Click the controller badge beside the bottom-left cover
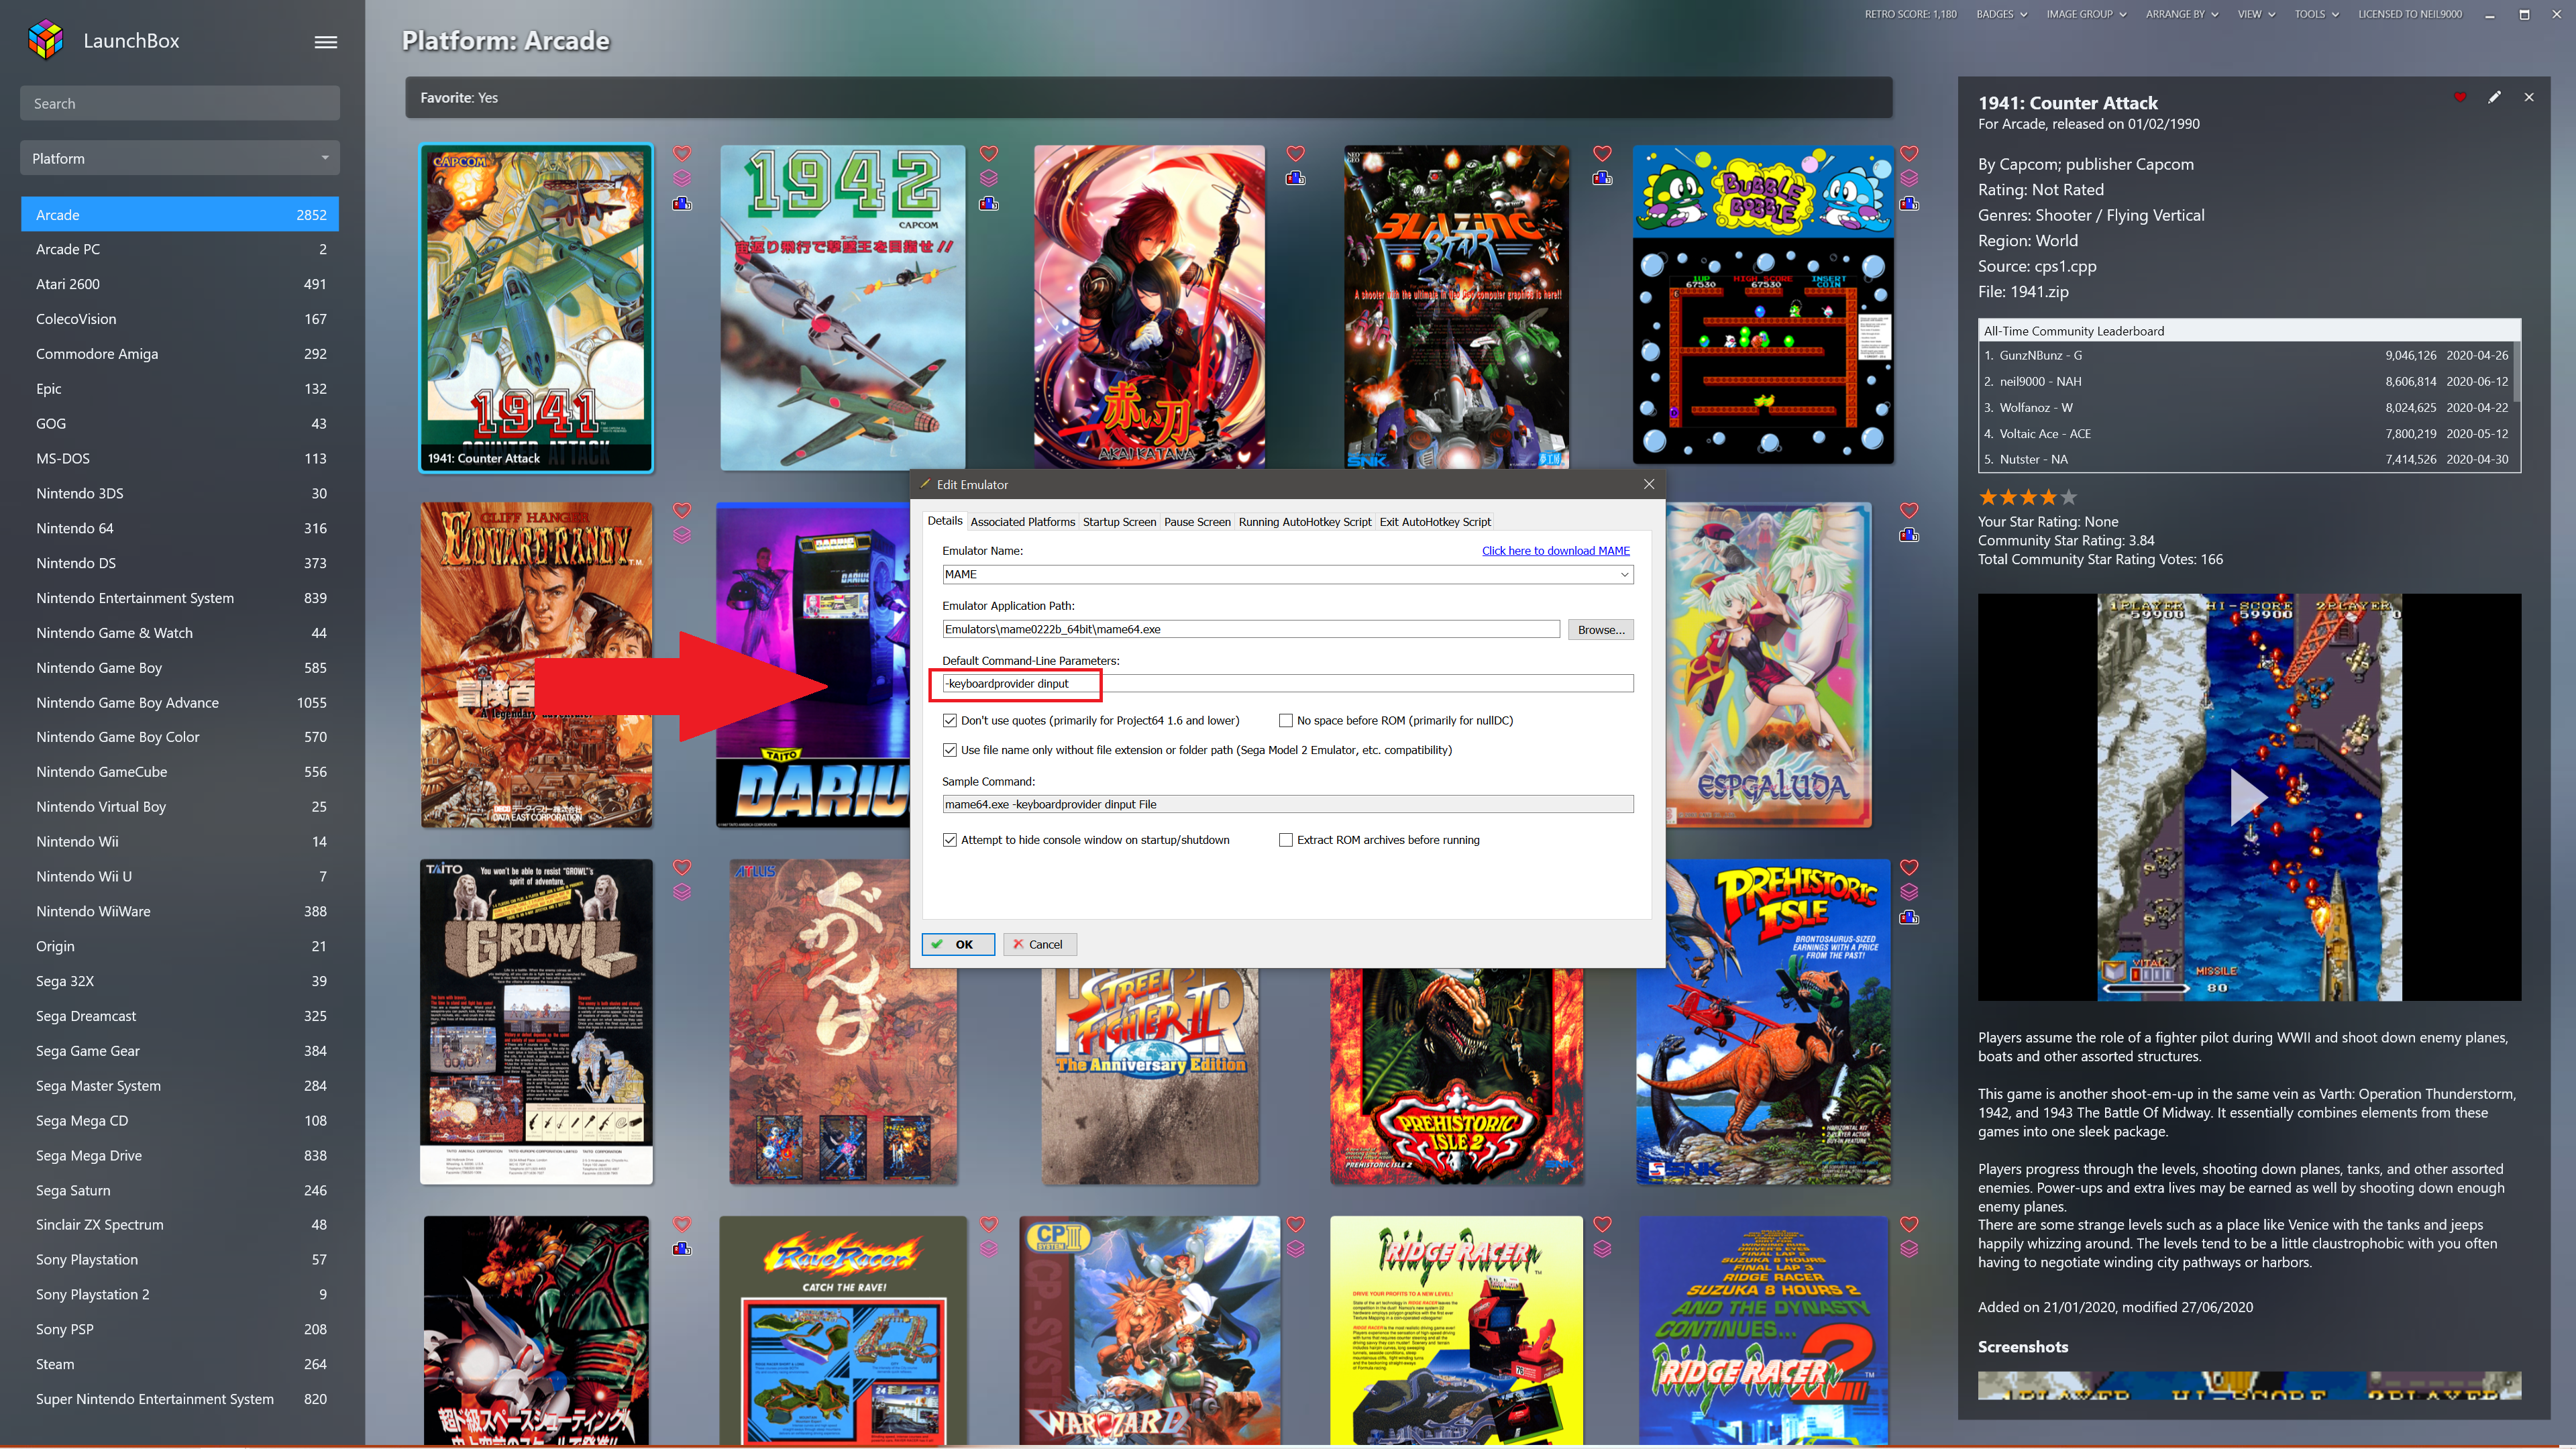Image resolution: width=2576 pixels, height=1449 pixels. (682, 1249)
